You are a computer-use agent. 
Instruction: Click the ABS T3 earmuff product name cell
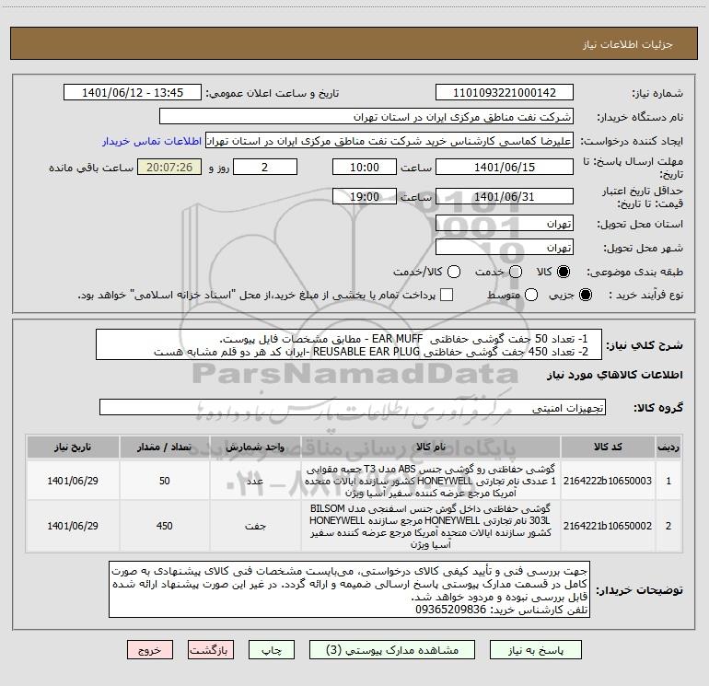pos(431,481)
